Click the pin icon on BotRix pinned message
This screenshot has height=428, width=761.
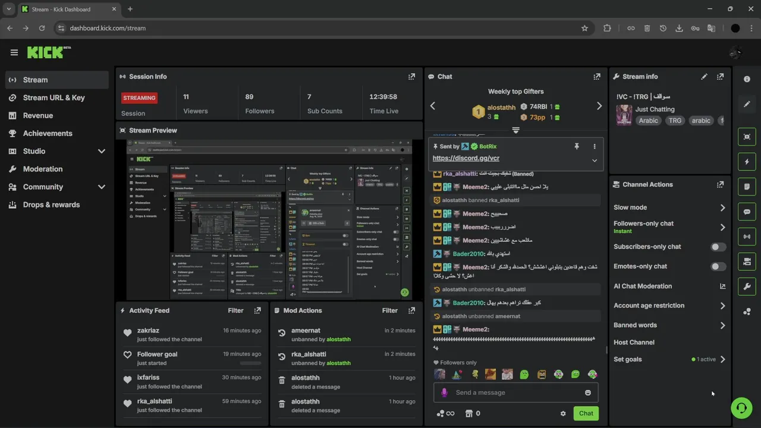[x=576, y=146]
